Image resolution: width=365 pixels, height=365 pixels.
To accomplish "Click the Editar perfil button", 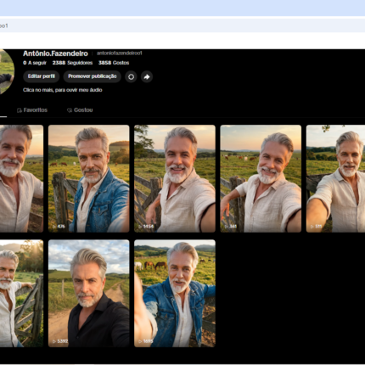I will point(42,76).
